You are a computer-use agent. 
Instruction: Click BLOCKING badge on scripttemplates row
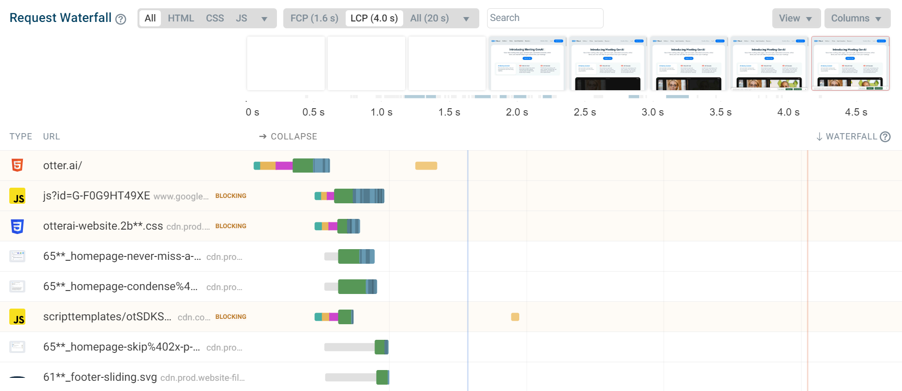[231, 317]
